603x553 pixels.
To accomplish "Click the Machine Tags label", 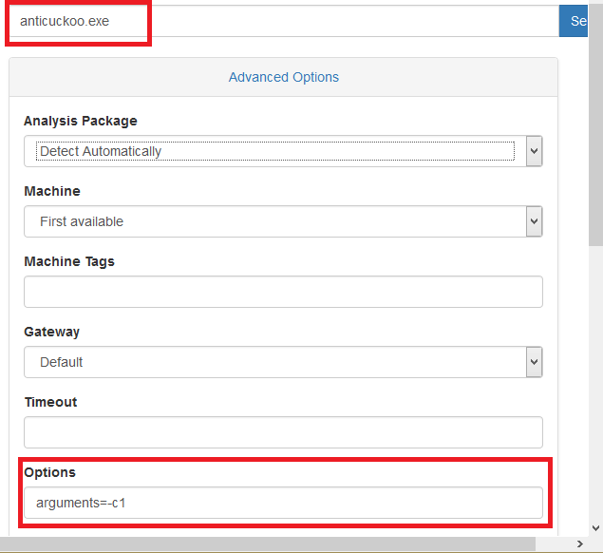I will click(x=69, y=261).
